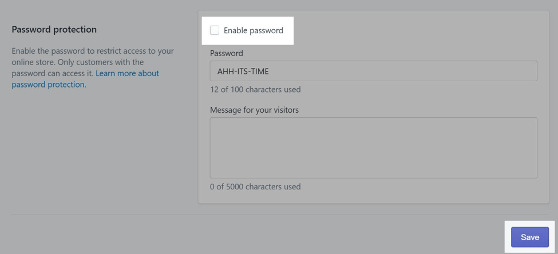Click the "Message for your visitors" label
The image size is (558, 254).
(x=254, y=110)
